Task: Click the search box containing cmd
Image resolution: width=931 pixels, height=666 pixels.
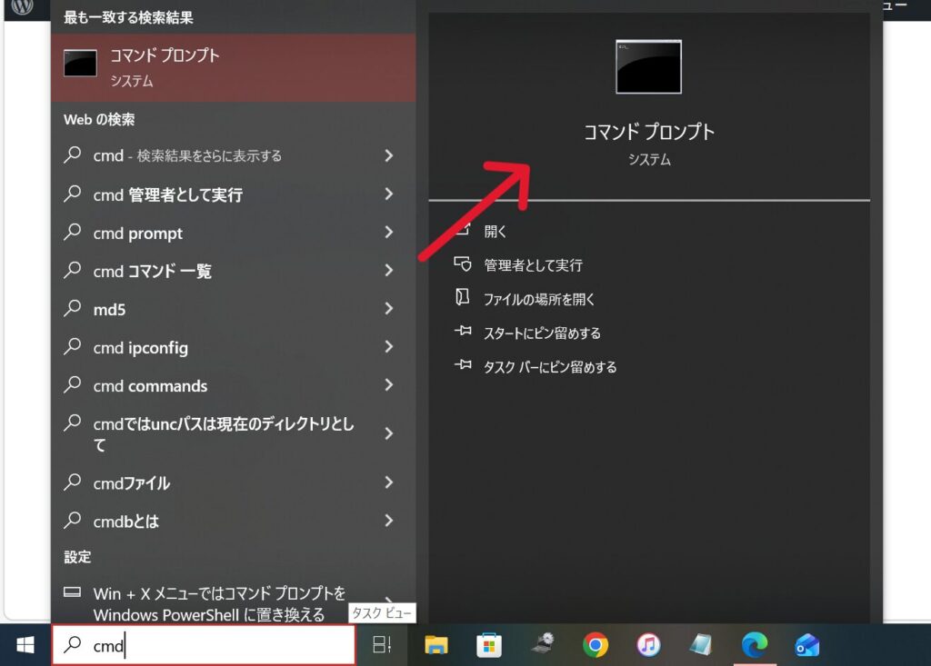Action: (204, 645)
